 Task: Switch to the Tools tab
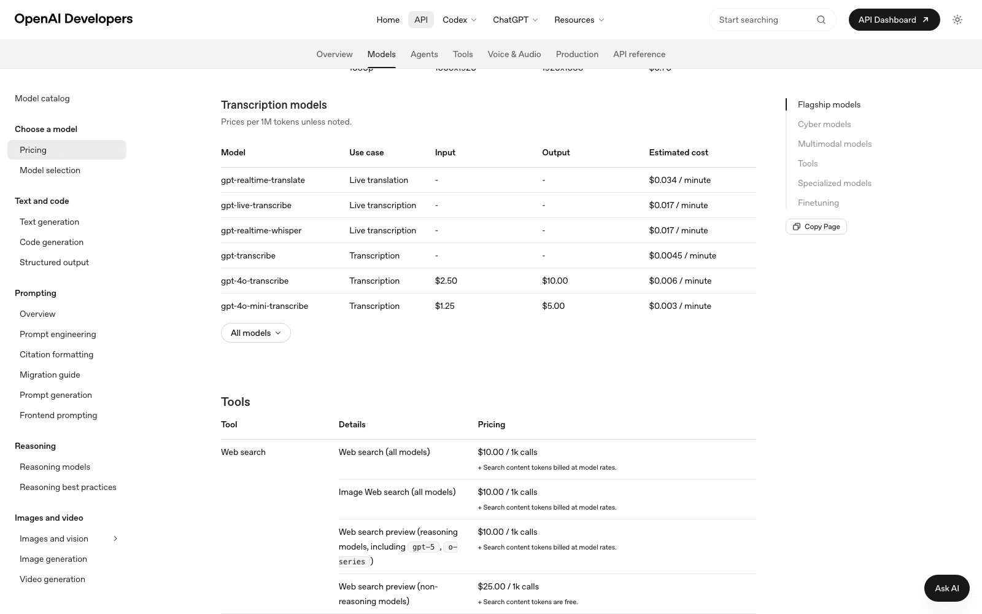(x=463, y=54)
